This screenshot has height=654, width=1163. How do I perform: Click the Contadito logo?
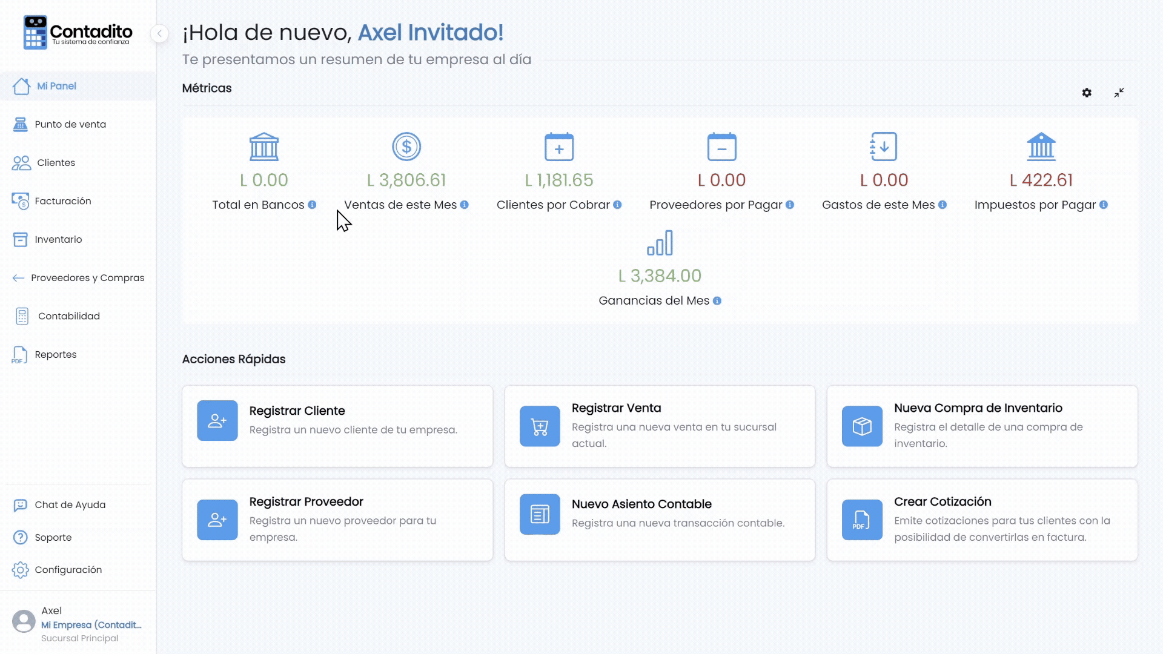coord(78,33)
